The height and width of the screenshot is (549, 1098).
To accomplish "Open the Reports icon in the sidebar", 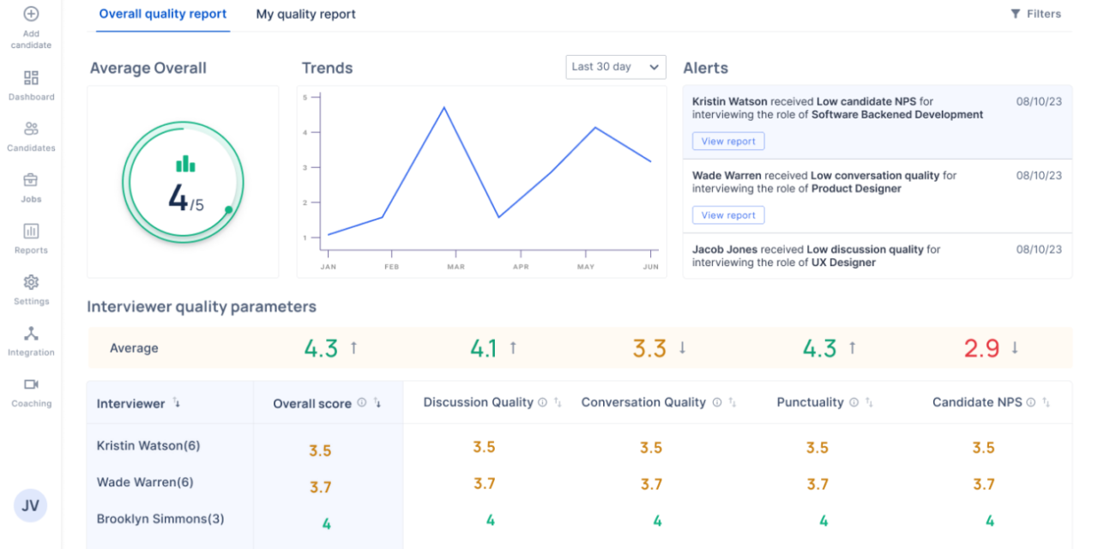I will pyautogui.click(x=31, y=231).
